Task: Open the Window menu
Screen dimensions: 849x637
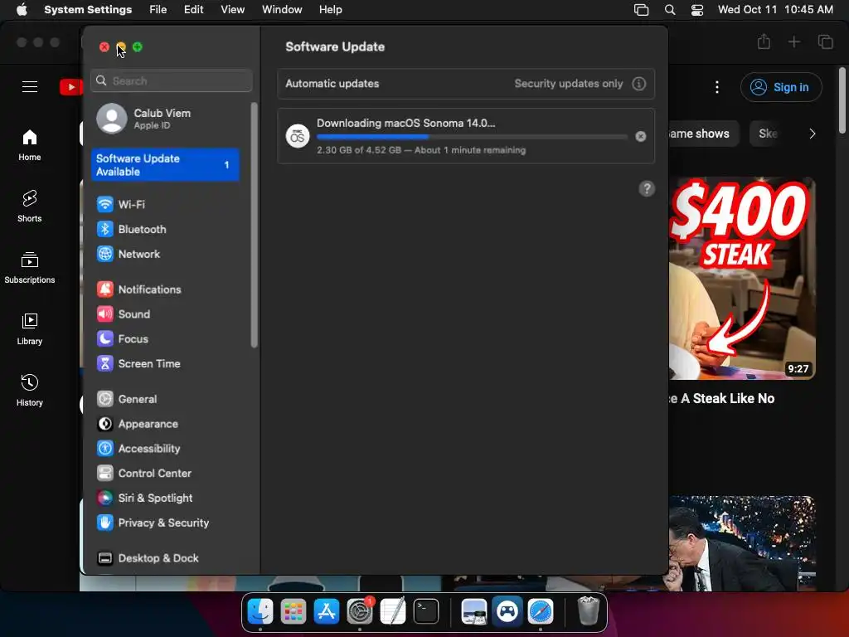Action: click(x=282, y=10)
